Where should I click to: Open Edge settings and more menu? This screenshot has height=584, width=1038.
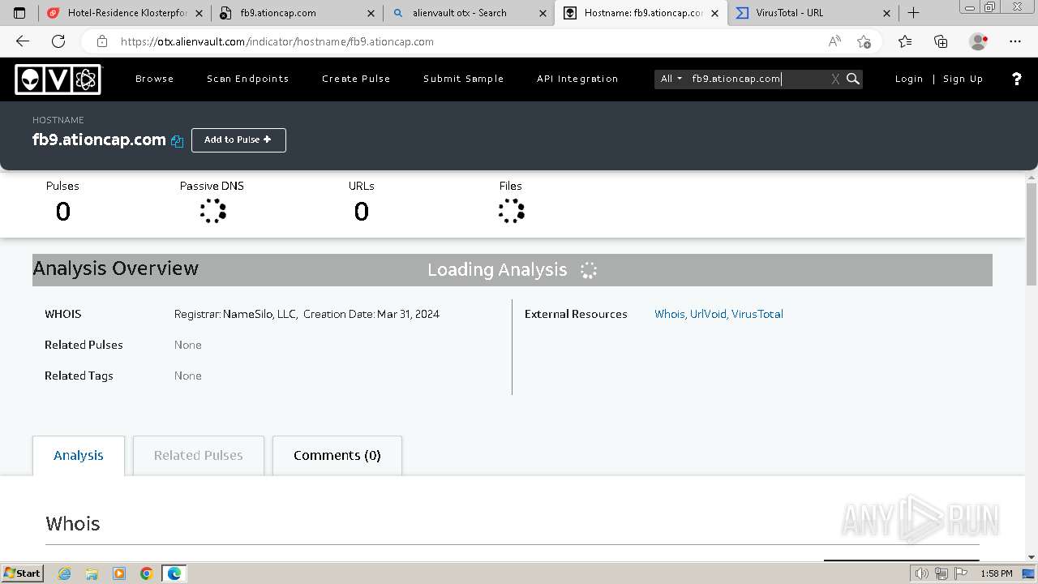1015,41
